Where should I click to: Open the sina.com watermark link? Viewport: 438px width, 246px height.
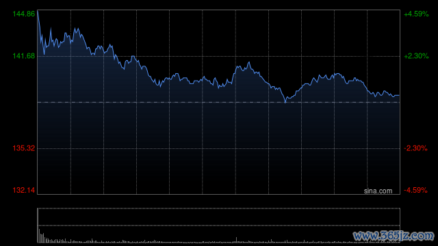378,191
